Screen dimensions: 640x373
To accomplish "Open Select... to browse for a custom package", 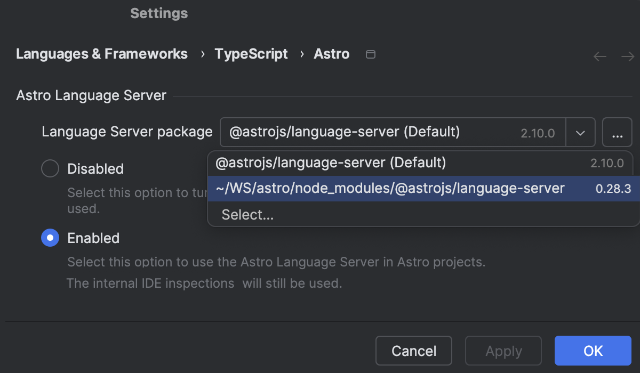I will tap(247, 215).
